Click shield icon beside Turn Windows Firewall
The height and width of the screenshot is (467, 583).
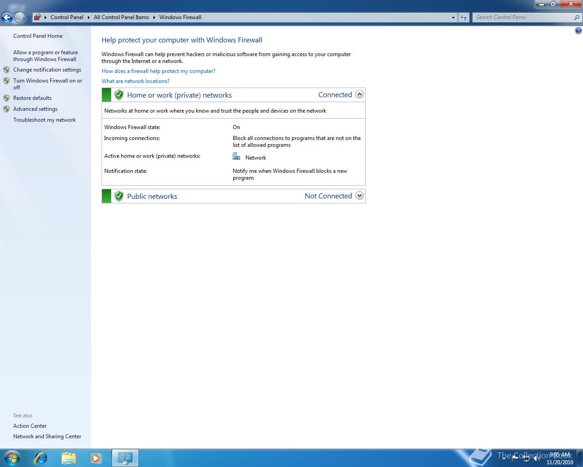pos(6,81)
